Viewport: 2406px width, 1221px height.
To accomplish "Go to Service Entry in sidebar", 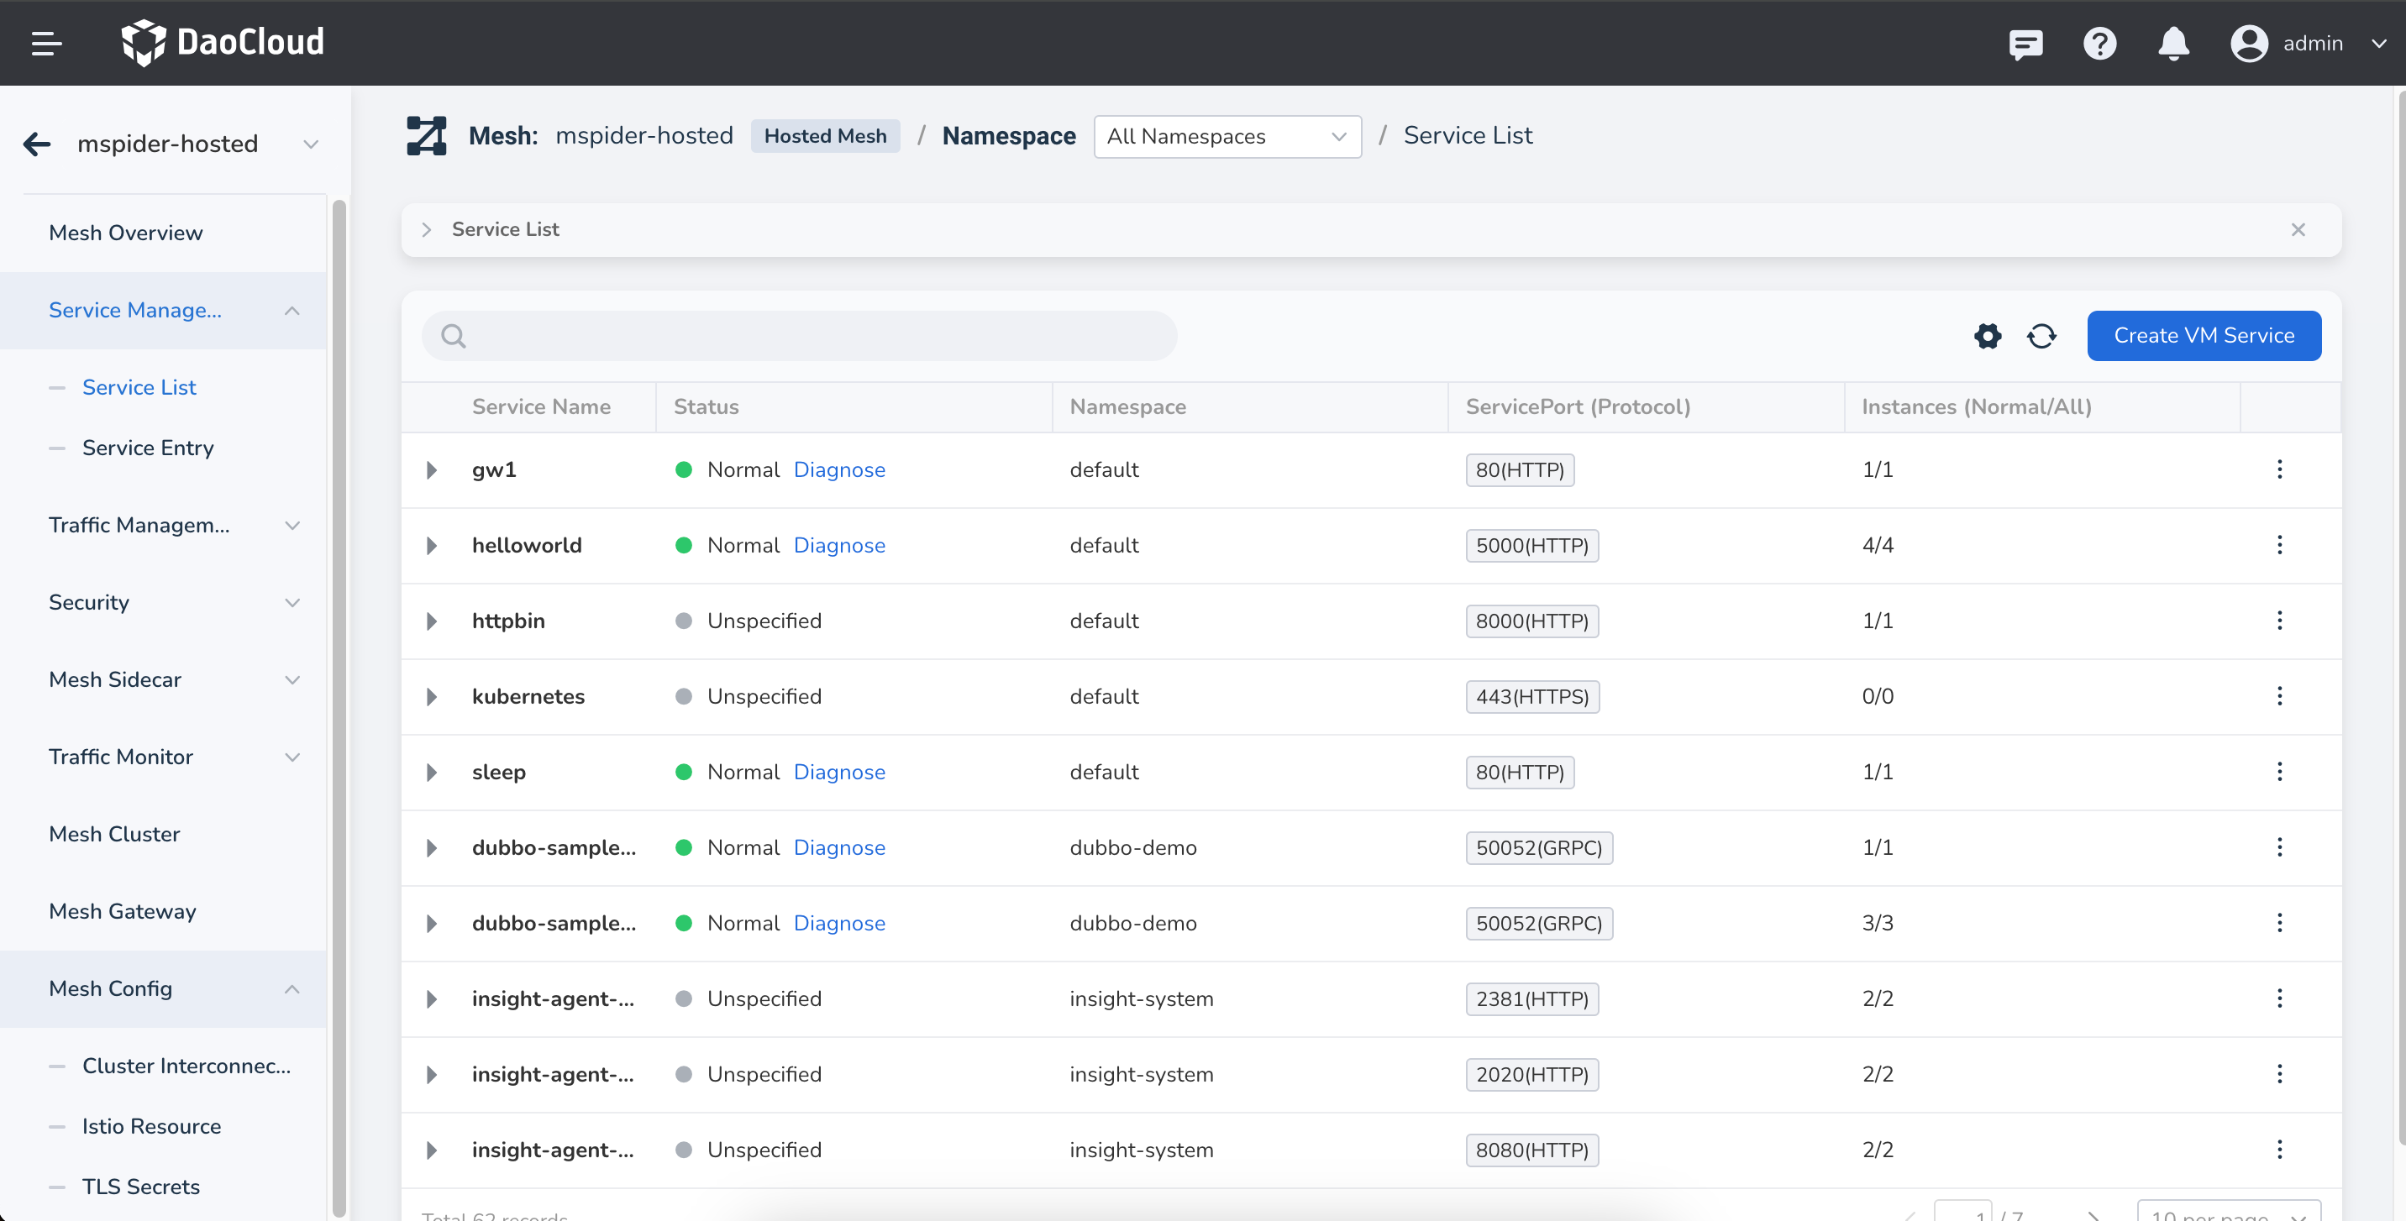I will pos(148,448).
